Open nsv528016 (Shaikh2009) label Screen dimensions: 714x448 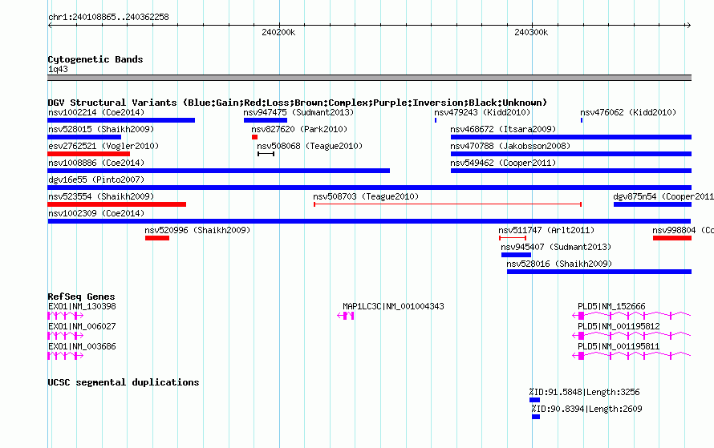tap(559, 264)
